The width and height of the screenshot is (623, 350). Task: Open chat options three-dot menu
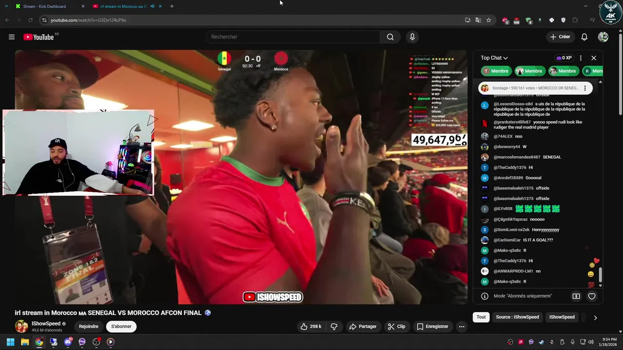point(581,58)
